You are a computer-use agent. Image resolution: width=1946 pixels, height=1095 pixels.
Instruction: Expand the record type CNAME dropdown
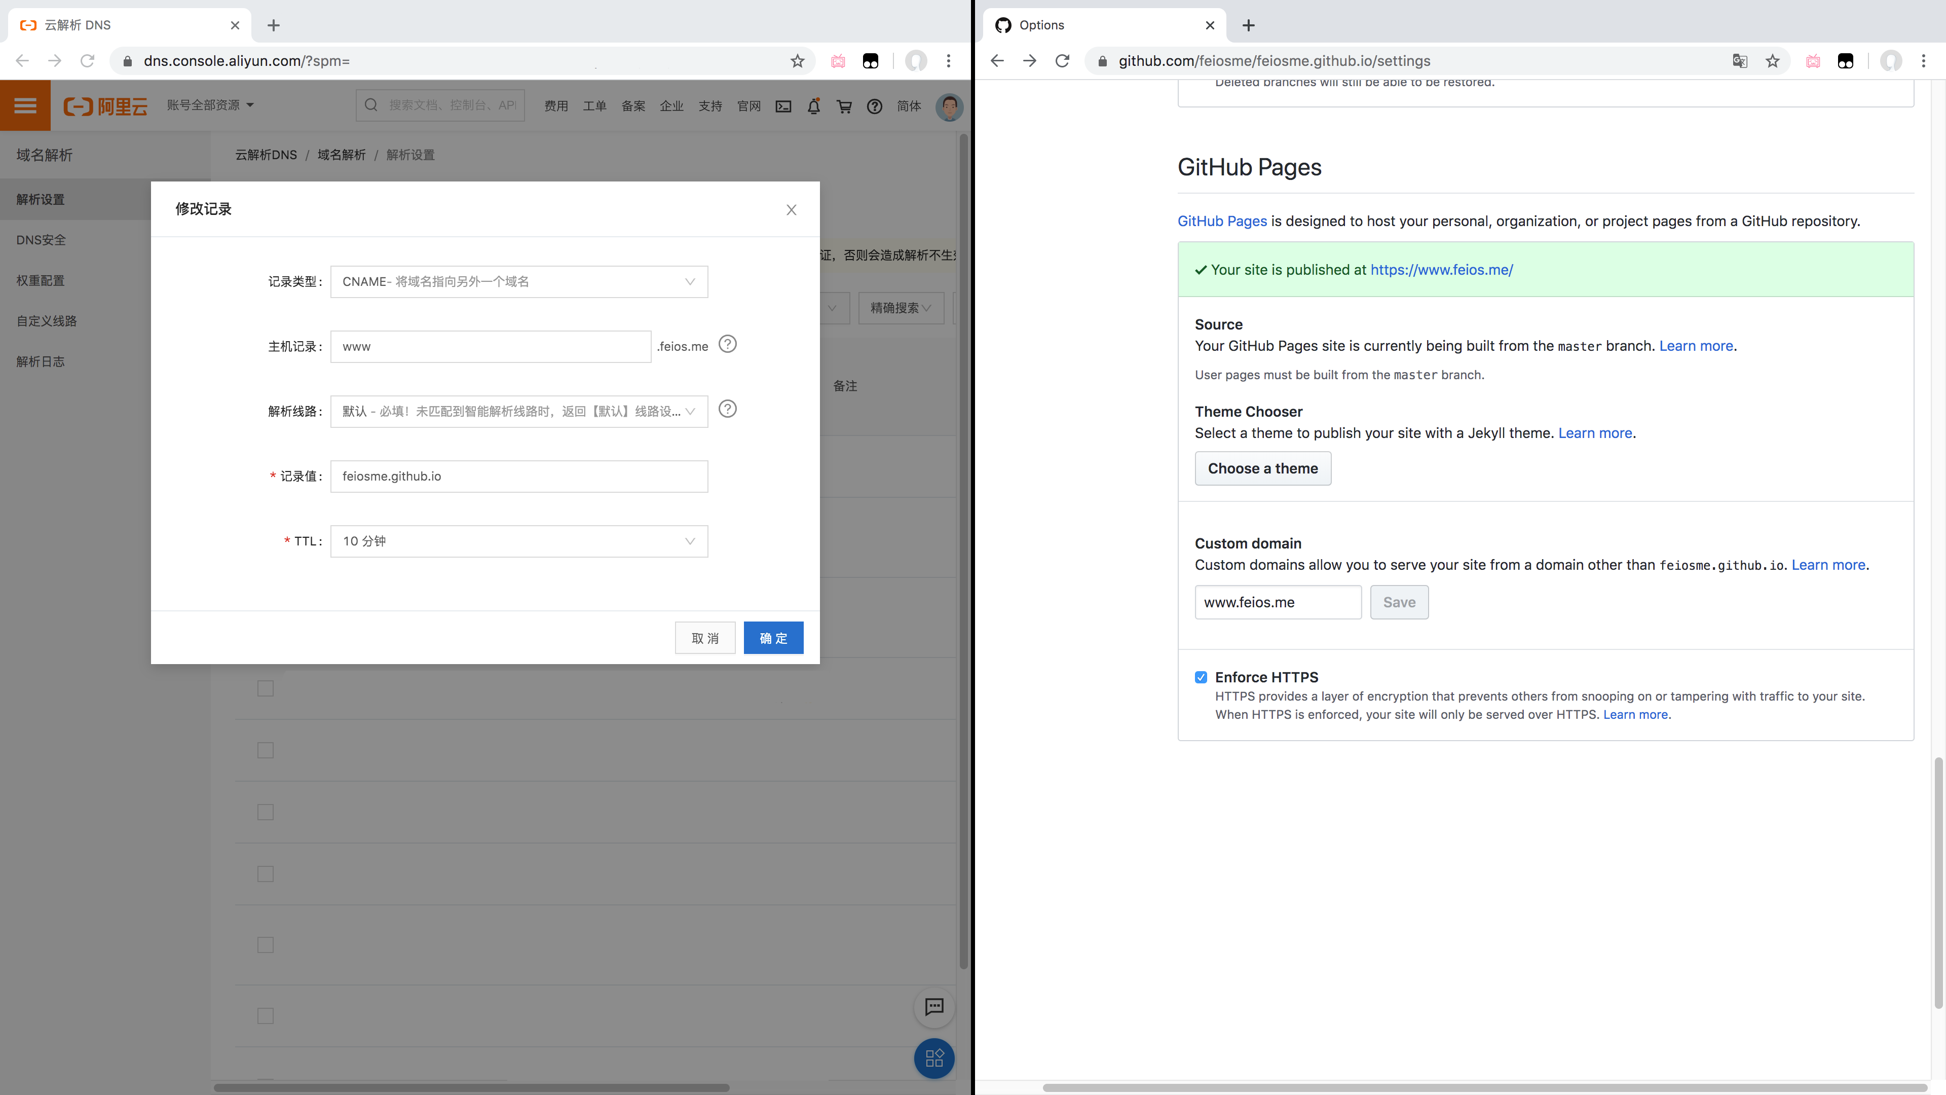[519, 282]
